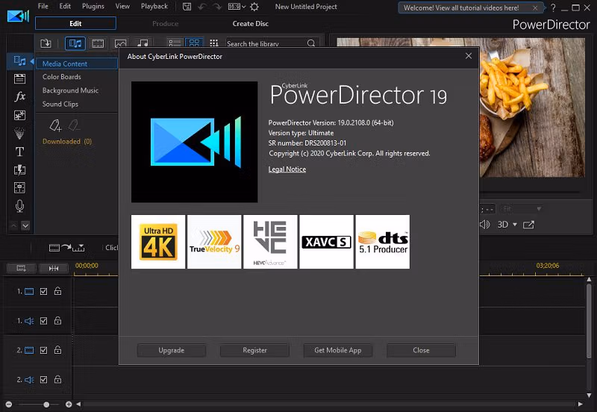Image resolution: width=597 pixels, height=412 pixels.
Task: Toggle audio track 1 enable checkbox
Action: pyautogui.click(x=44, y=321)
